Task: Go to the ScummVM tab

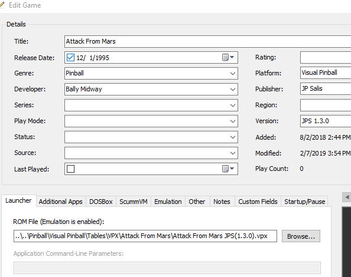Action: pos(134,202)
